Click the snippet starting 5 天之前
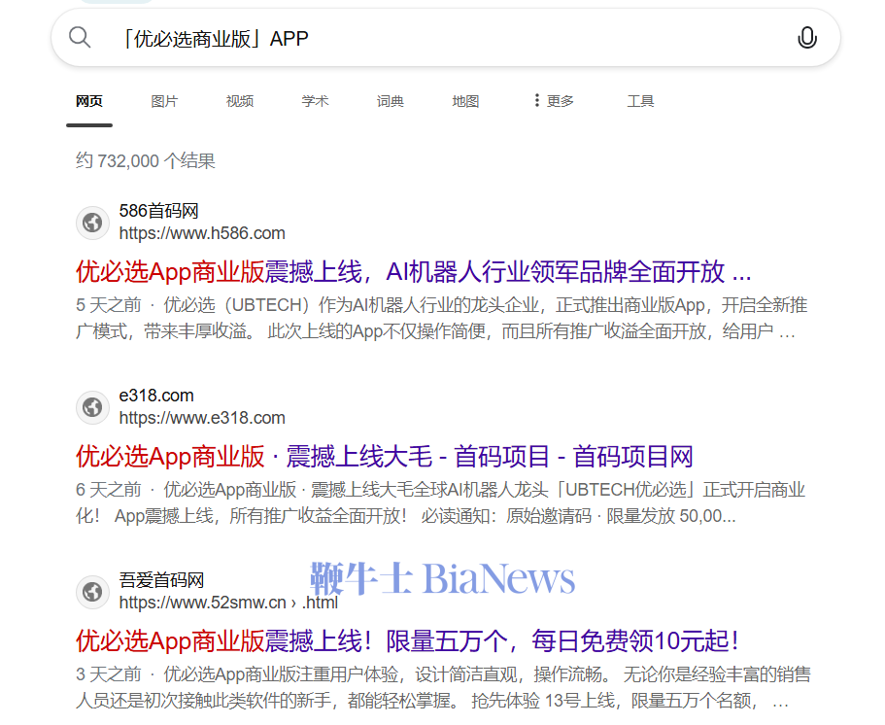Screen dimensions: 885x725 442,318
